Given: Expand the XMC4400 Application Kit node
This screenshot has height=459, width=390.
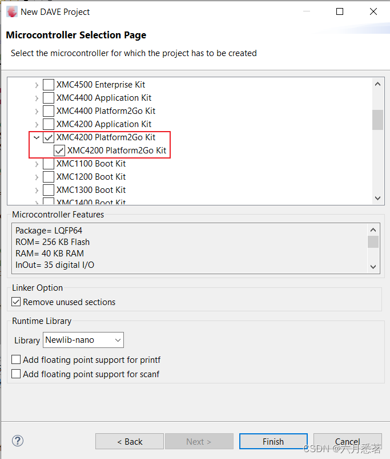Looking at the screenshot, I should 37,98.
